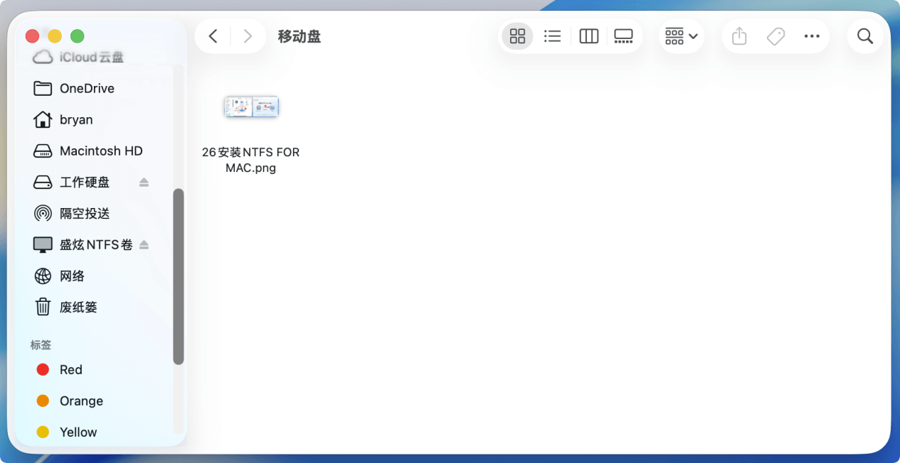This screenshot has height=463, width=900.
Task: Select the bryan home folder
Action: (75, 119)
